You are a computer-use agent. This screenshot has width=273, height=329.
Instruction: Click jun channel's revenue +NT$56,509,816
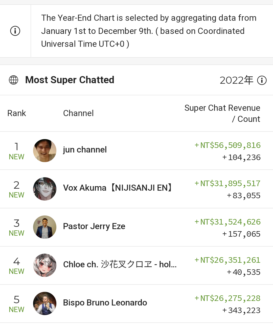tap(227, 145)
